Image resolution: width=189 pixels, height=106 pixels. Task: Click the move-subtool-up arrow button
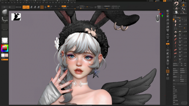point(181,64)
